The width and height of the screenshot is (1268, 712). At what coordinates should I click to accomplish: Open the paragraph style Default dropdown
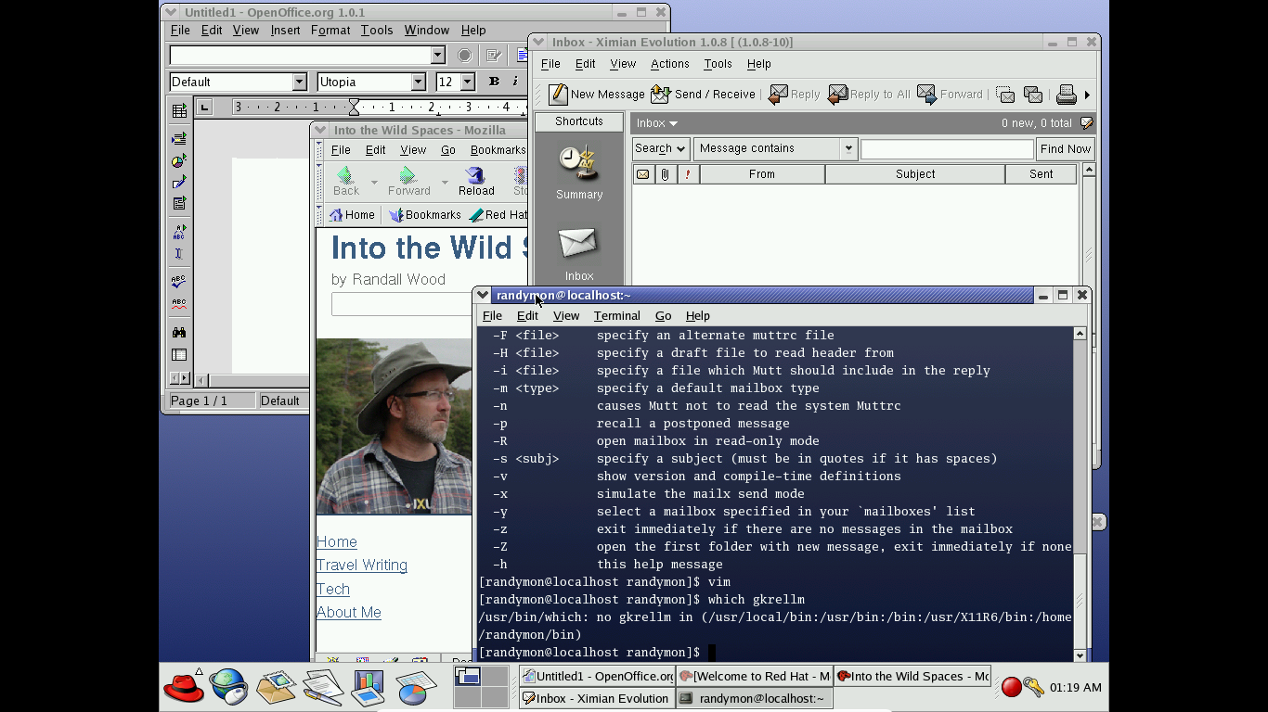[299, 82]
